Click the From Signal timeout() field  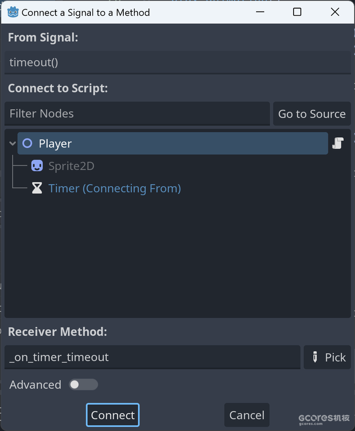[177, 62]
